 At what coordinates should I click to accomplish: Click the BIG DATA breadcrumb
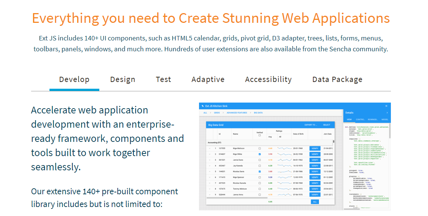point(258,113)
